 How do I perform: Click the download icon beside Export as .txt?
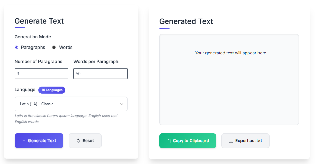click(231, 141)
